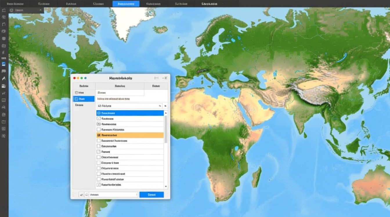Image resolution: width=390 pixels, height=217 pixels.
Task: Click the undo arrow icon near the dialog's bottom-left
Action: click(82, 194)
